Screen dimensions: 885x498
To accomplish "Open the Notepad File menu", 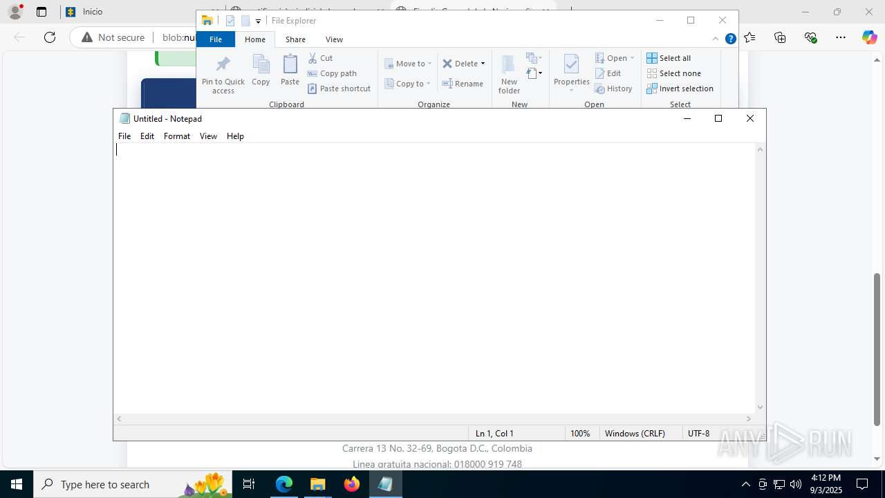I will (124, 136).
